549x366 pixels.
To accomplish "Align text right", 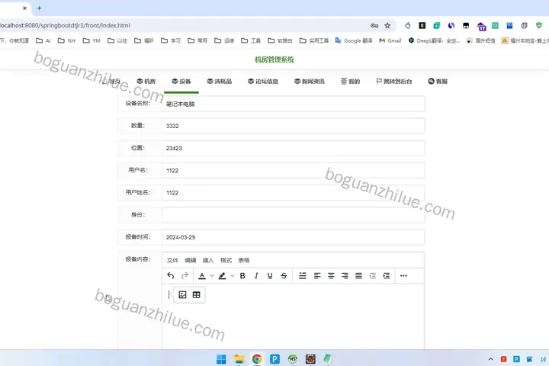I will tap(345, 276).
